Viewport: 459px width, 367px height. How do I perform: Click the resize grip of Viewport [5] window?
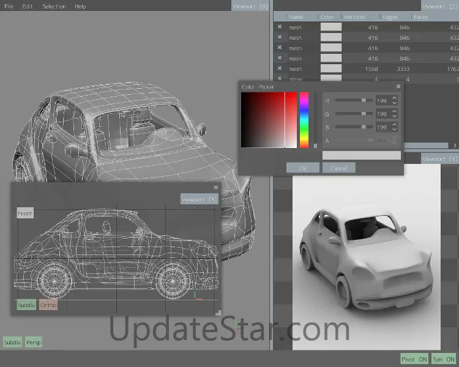tap(218, 313)
